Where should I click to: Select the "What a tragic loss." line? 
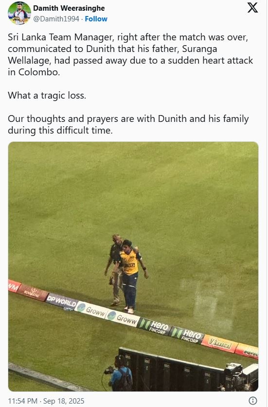pos(47,96)
